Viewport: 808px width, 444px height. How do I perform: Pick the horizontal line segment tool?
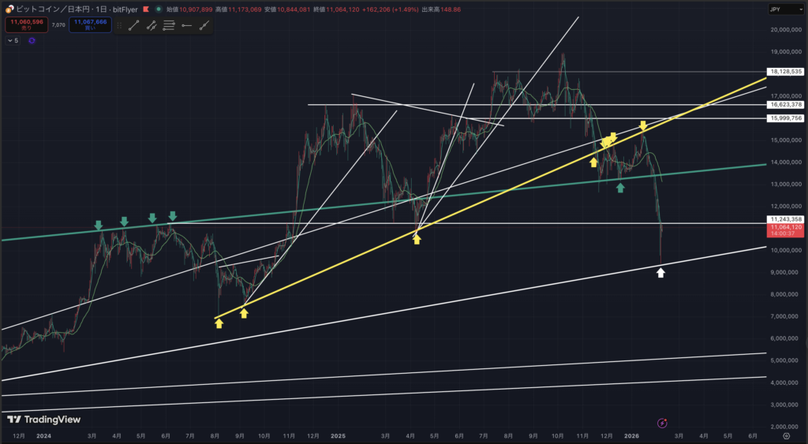click(186, 25)
